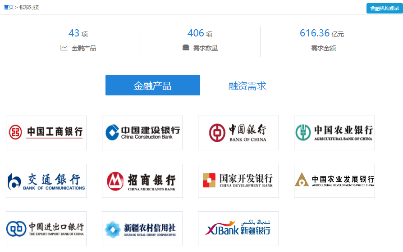This screenshot has width=403, height=252.
Task: Switch to the 金融产品 tab
Action: (153, 85)
